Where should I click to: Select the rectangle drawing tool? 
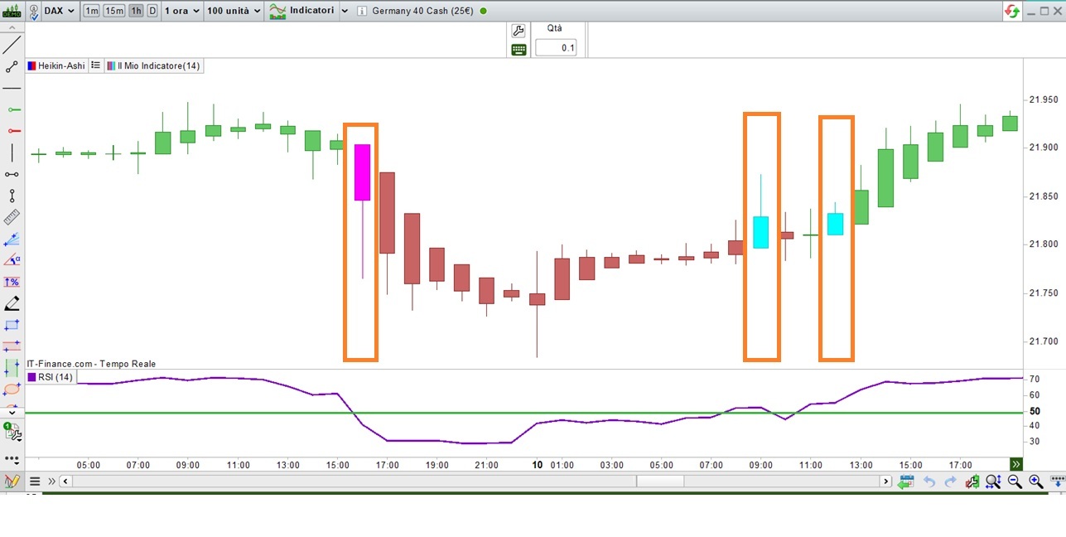[12, 325]
